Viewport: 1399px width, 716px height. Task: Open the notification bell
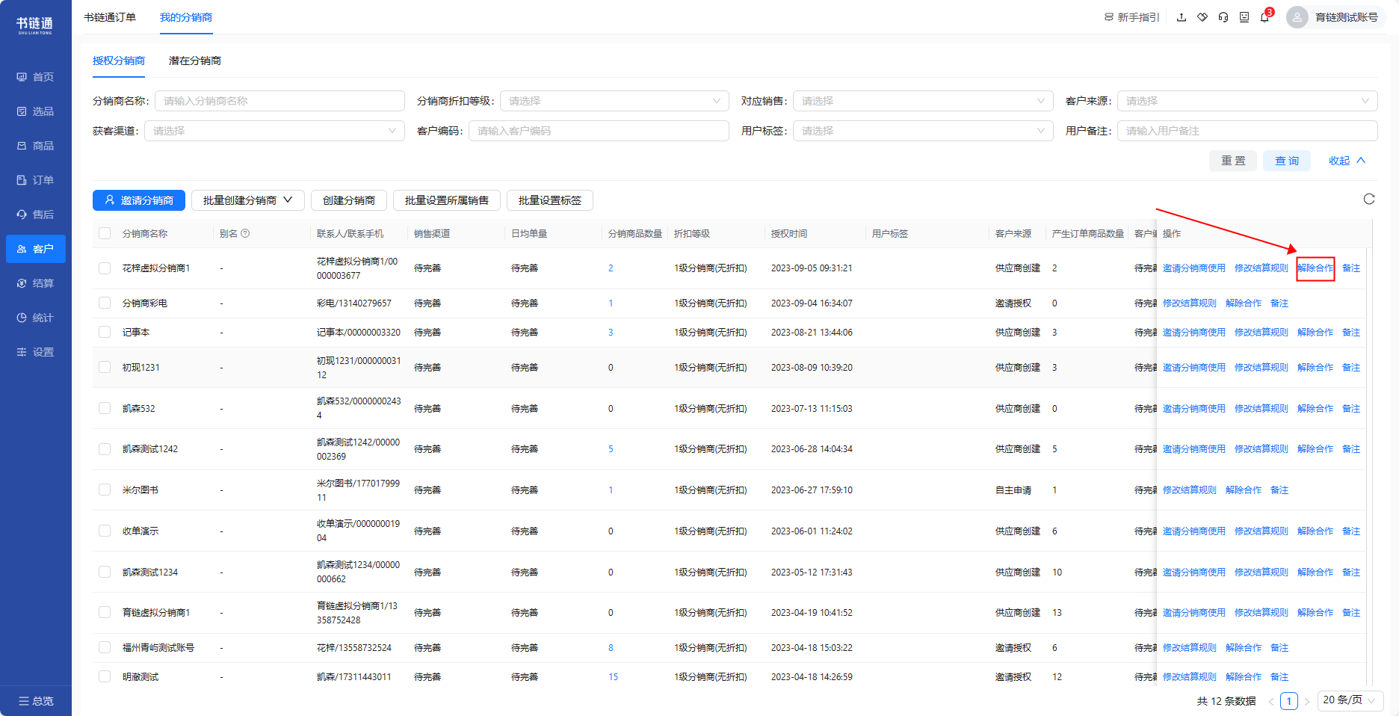(x=1264, y=17)
